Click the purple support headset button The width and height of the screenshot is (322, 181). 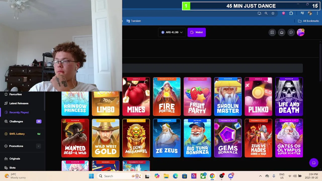(x=314, y=163)
